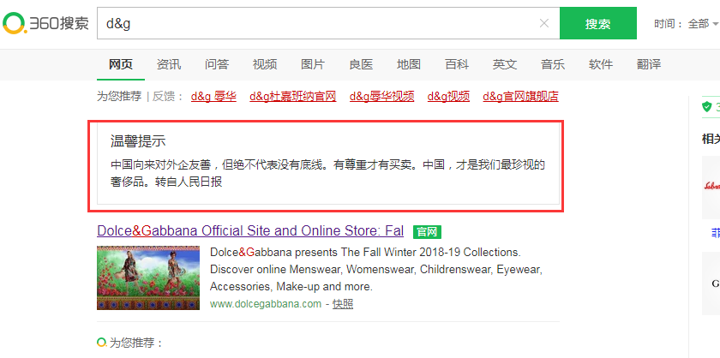The height and width of the screenshot is (358, 720).
Task: Select the 图片 tab
Action: pyautogui.click(x=313, y=64)
